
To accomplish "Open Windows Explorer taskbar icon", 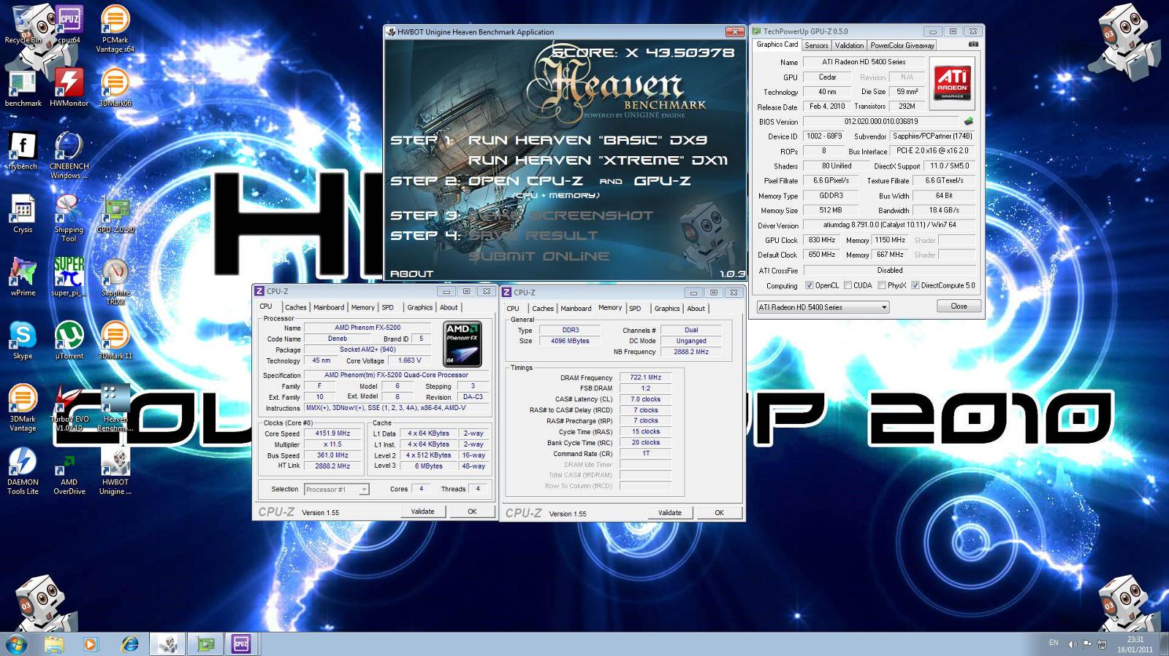I will pyautogui.click(x=53, y=644).
